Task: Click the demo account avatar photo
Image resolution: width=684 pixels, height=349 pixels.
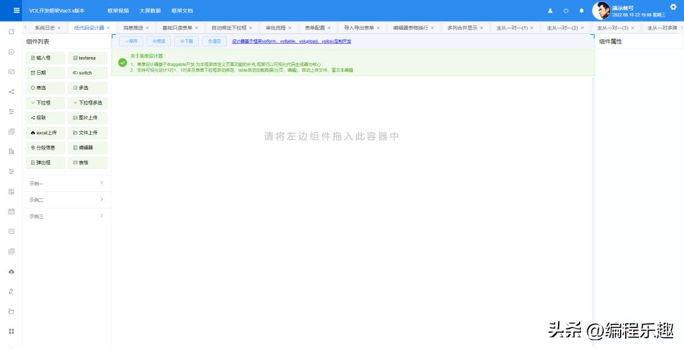Action: pyautogui.click(x=600, y=11)
